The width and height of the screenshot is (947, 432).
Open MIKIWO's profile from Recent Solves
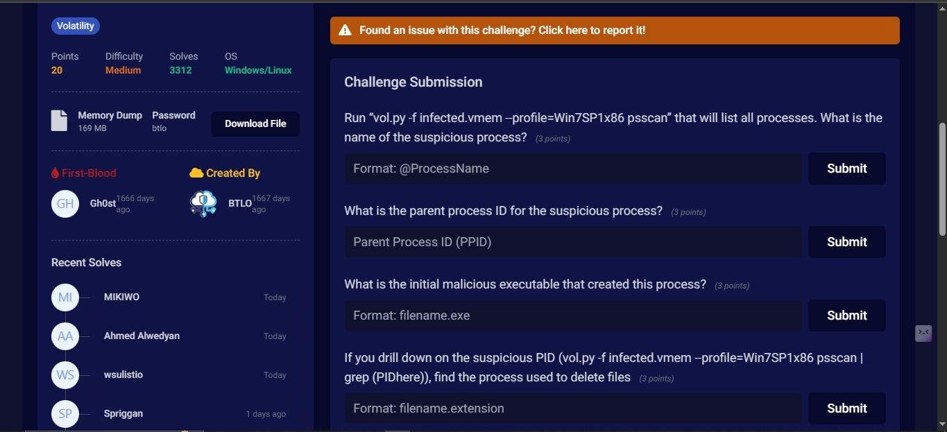121,297
